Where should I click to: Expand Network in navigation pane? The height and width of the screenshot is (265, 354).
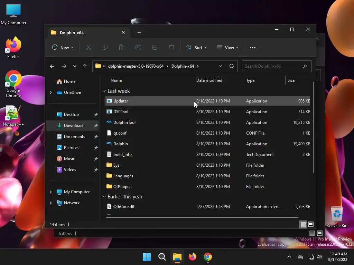point(50,203)
